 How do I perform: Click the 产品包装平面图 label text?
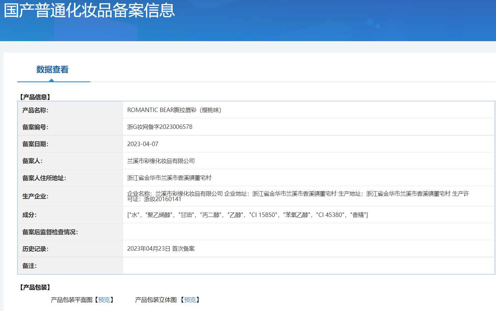[x=71, y=300]
